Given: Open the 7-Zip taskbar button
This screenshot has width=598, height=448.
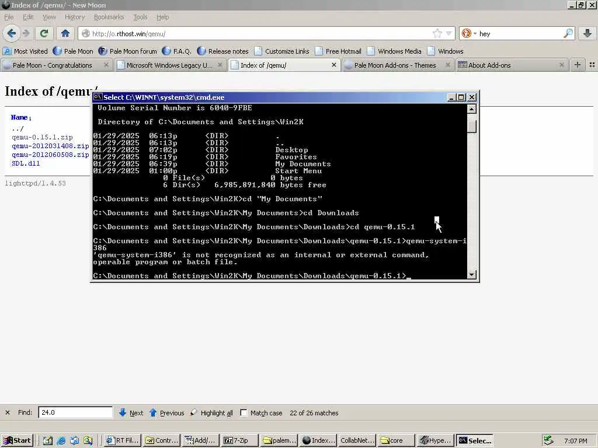Looking at the screenshot, I should 240,440.
